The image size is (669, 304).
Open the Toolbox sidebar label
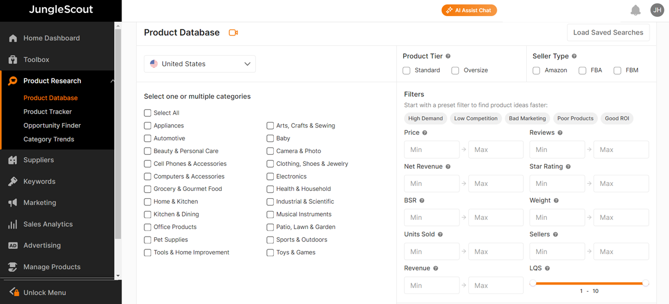point(36,60)
